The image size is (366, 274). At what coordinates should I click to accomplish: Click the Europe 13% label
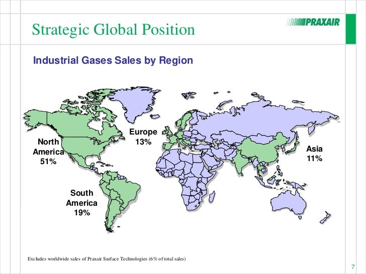143,136
